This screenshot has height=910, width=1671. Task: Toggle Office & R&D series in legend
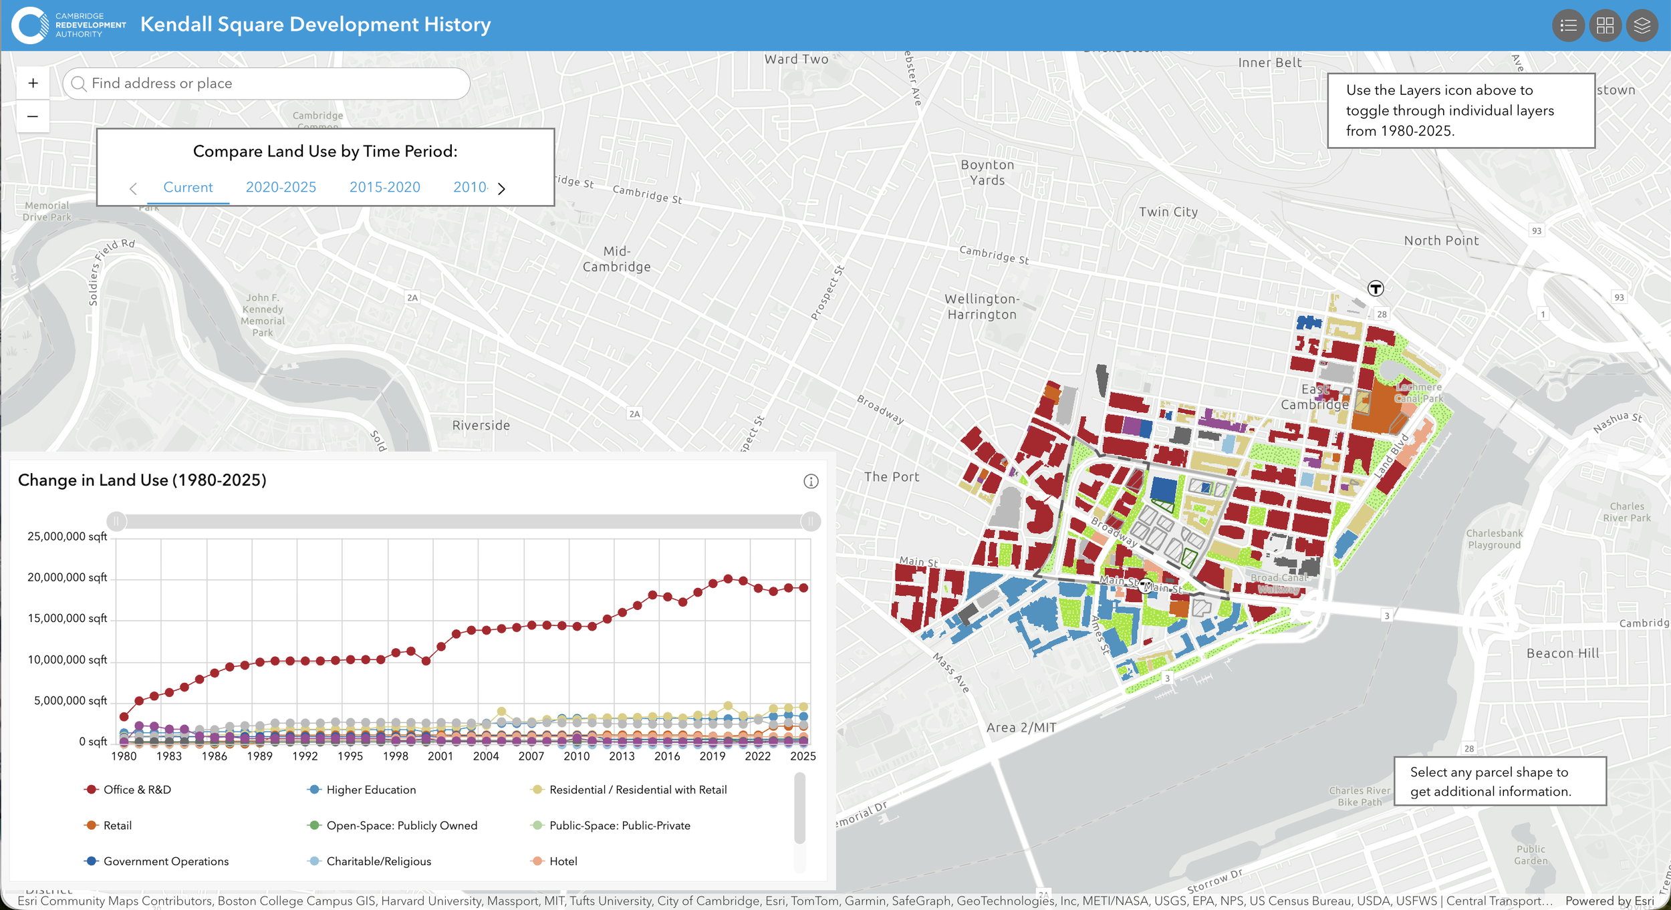pyautogui.click(x=128, y=790)
